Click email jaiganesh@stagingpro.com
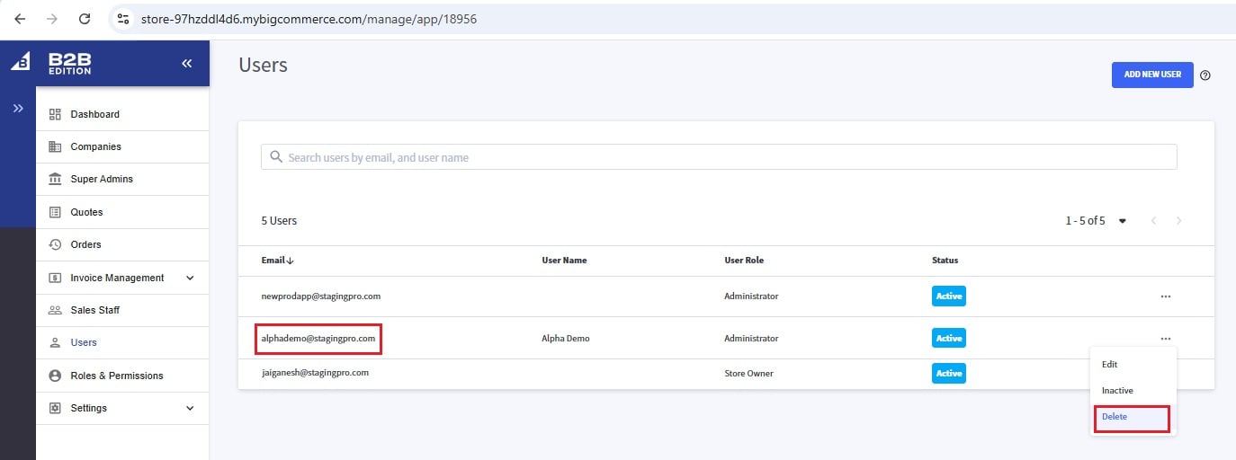1236x460 pixels. click(315, 372)
